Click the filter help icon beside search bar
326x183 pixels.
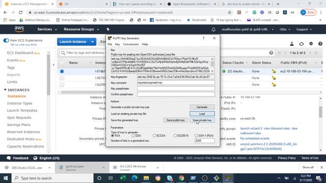pyautogui.click(x=271, y=53)
